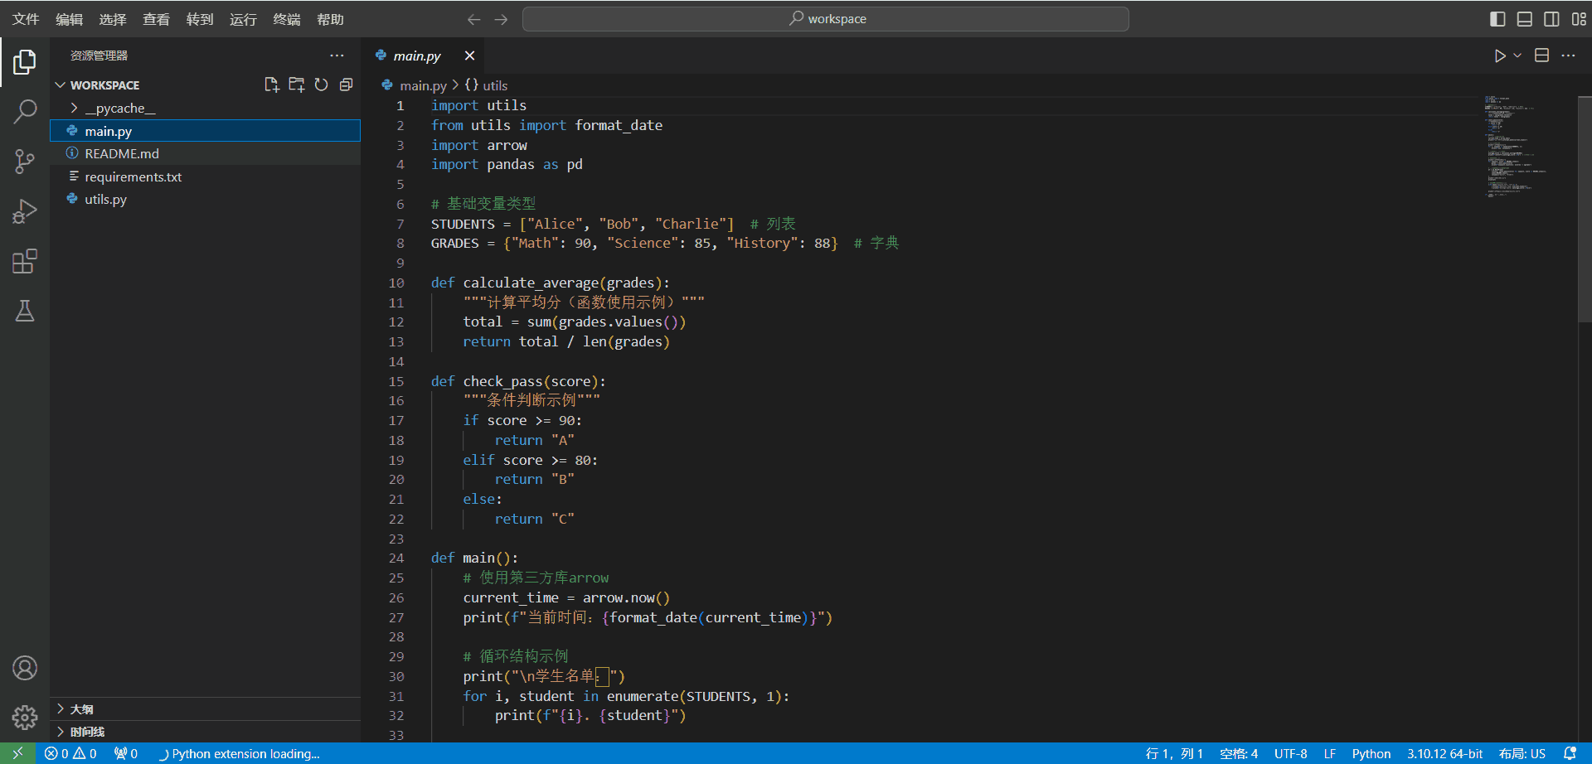The height and width of the screenshot is (764, 1592).
Task: Open the Run and Debug view
Action: 25,212
